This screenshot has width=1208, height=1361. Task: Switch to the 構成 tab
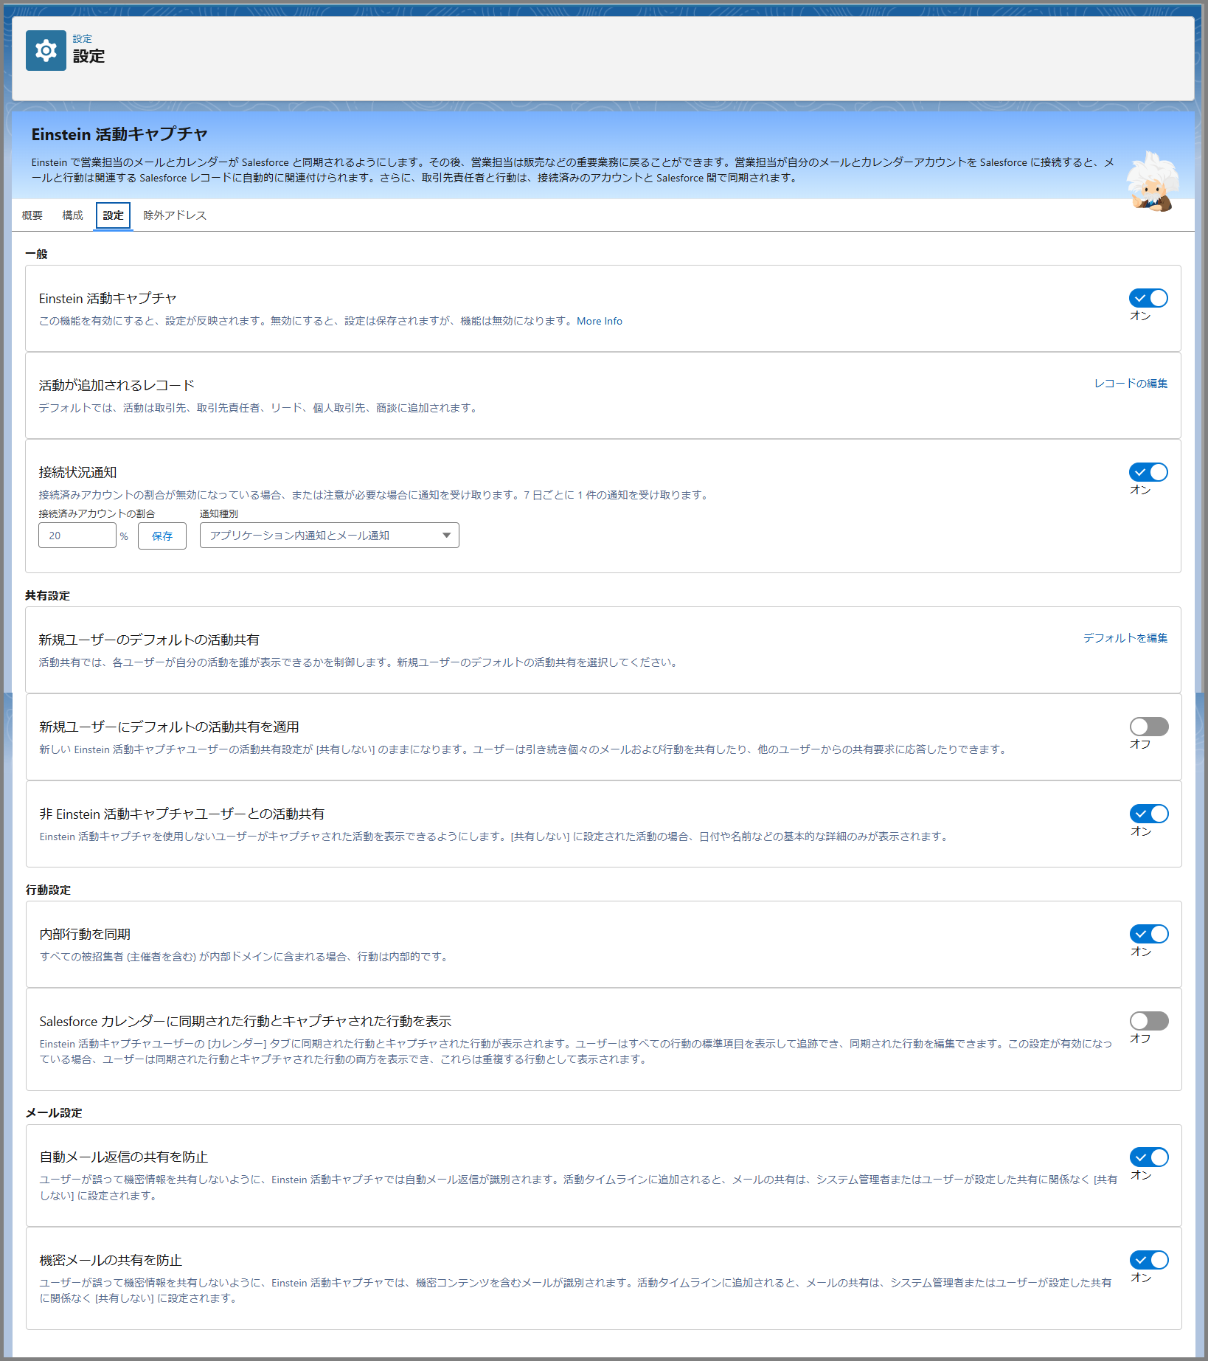point(72,215)
